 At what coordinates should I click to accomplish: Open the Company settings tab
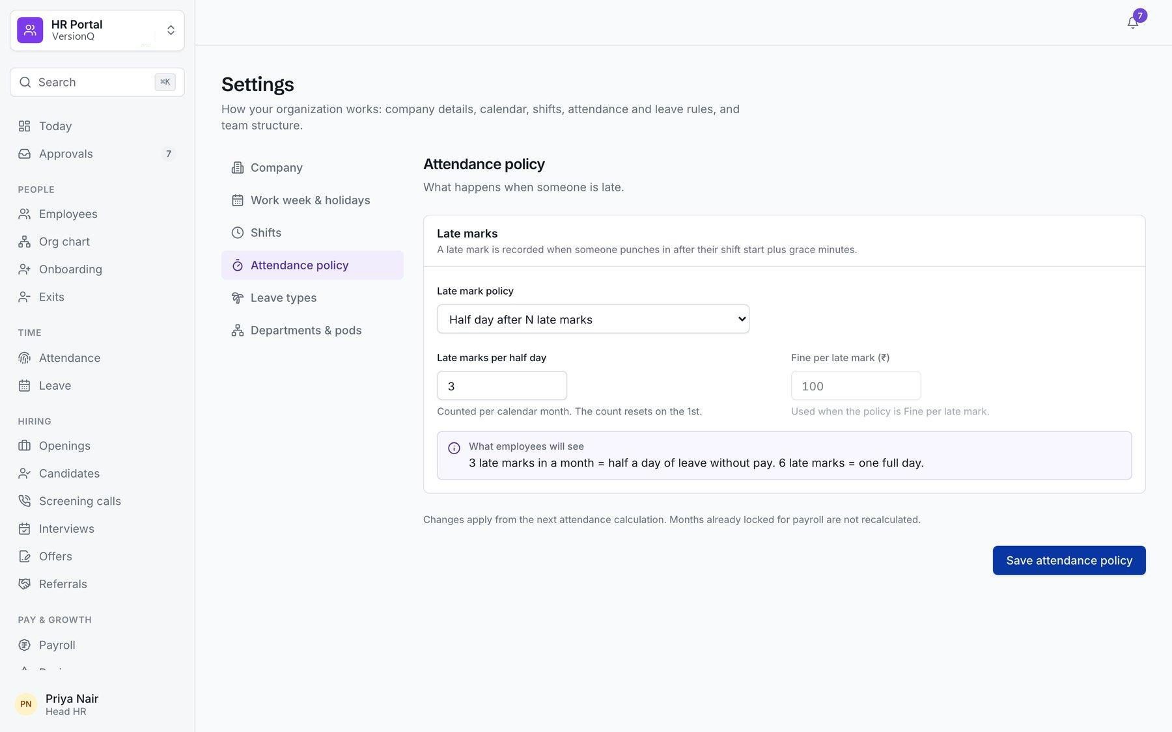pos(313,168)
